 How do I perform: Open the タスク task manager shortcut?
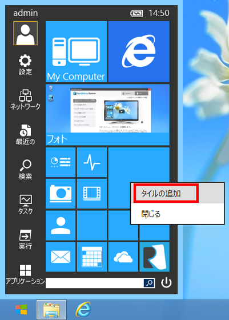coord(25,205)
